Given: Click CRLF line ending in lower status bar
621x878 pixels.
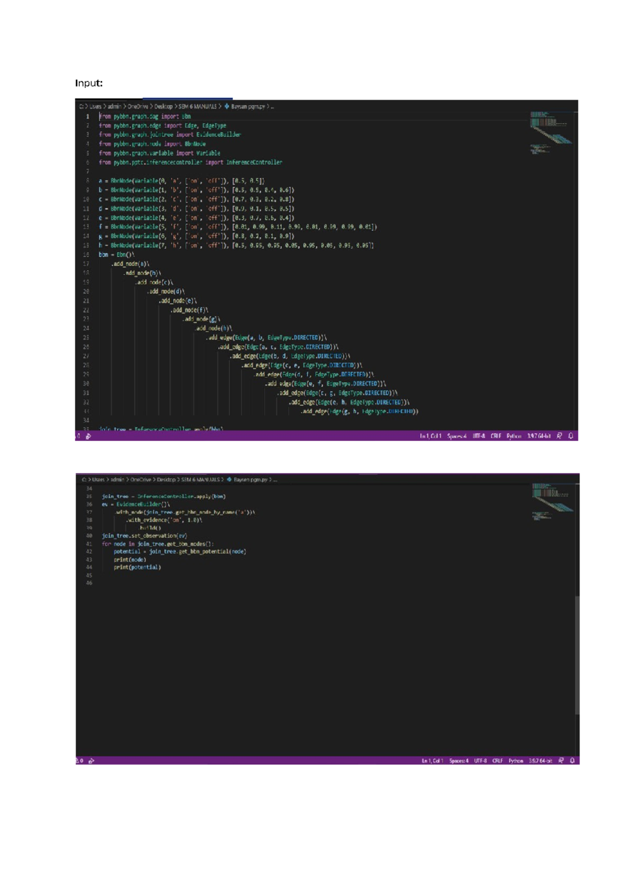Looking at the screenshot, I should tap(498, 761).
